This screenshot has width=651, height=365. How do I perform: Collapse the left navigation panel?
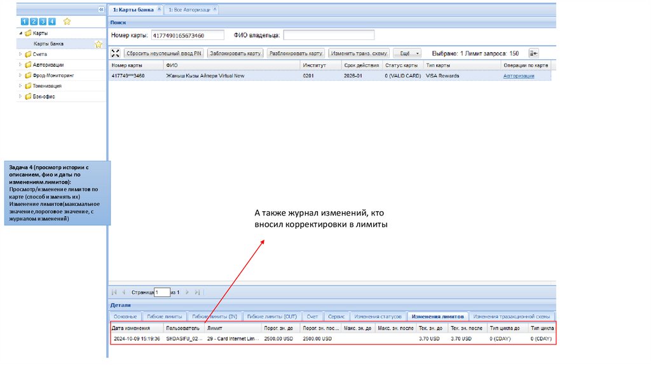coord(101,9)
